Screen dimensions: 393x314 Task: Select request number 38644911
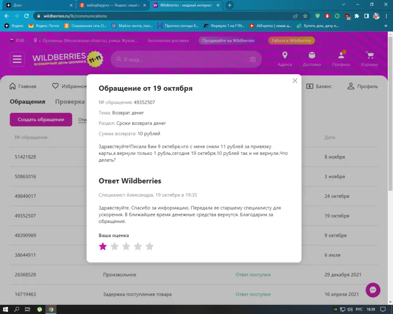pos(25,255)
